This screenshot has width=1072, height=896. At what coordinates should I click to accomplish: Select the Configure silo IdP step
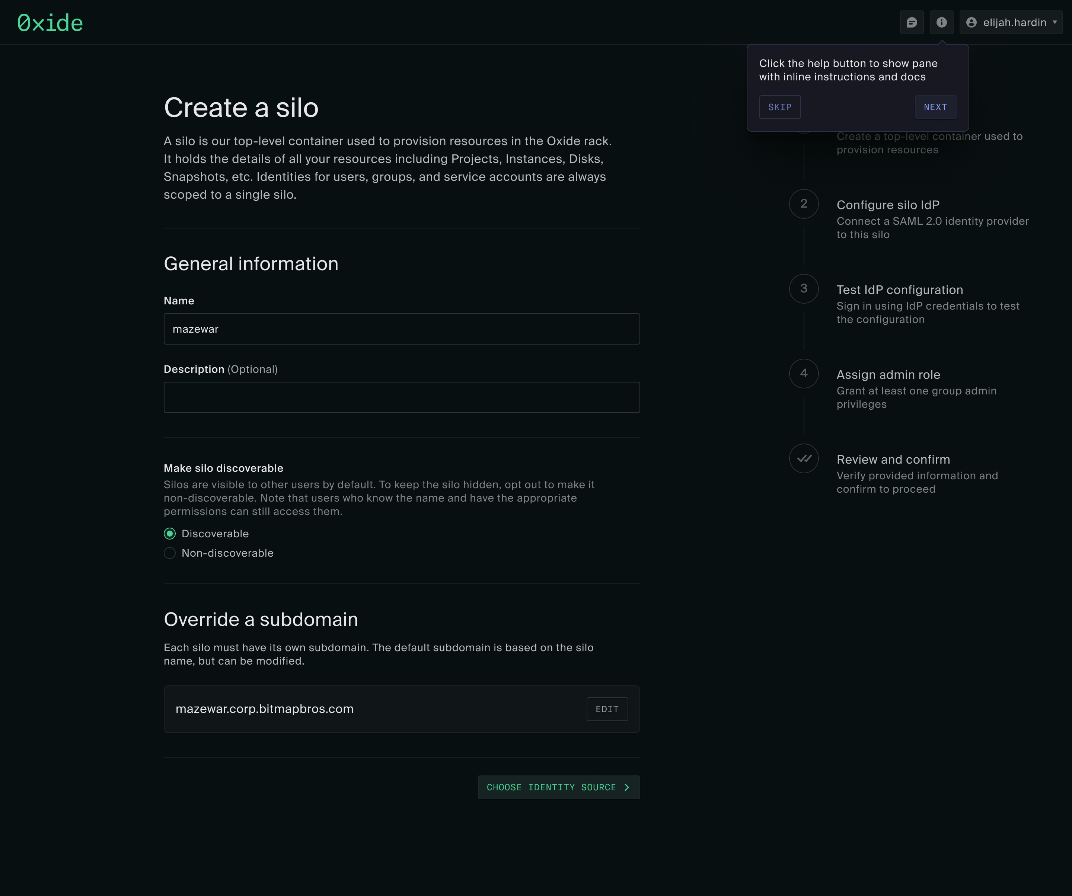point(887,204)
